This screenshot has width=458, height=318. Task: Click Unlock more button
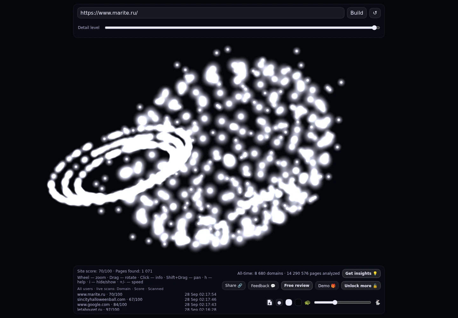tap(361, 286)
